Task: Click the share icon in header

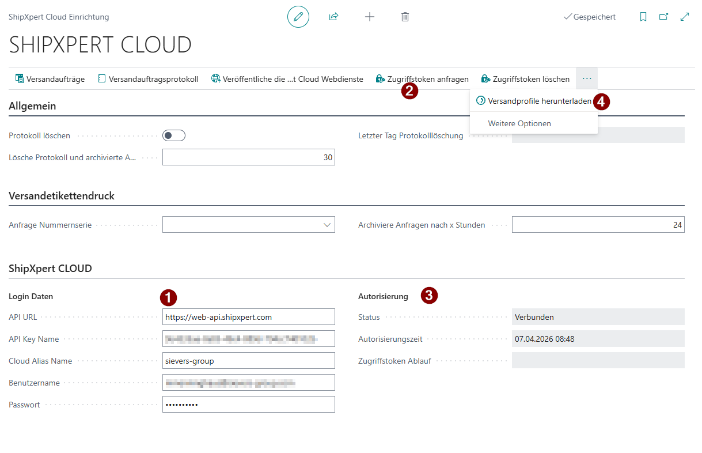Action: [333, 17]
